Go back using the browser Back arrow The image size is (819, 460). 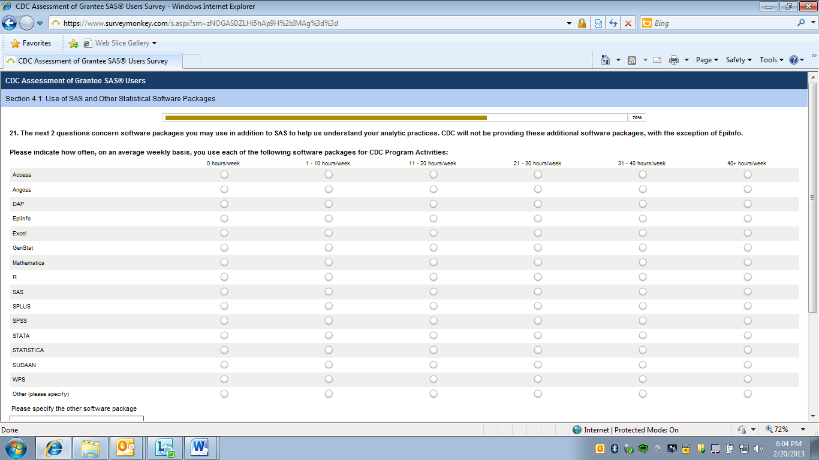pos(10,23)
